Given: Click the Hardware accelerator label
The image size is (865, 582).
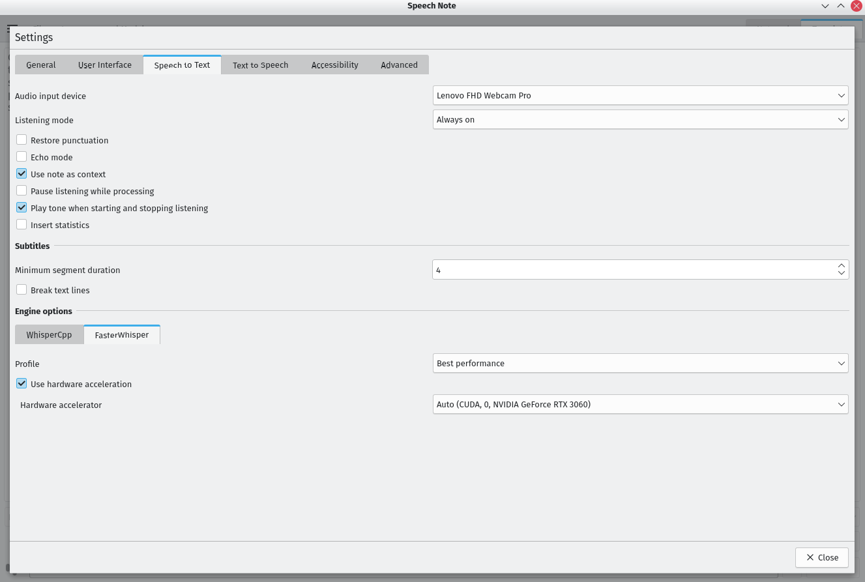Looking at the screenshot, I should coord(61,405).
